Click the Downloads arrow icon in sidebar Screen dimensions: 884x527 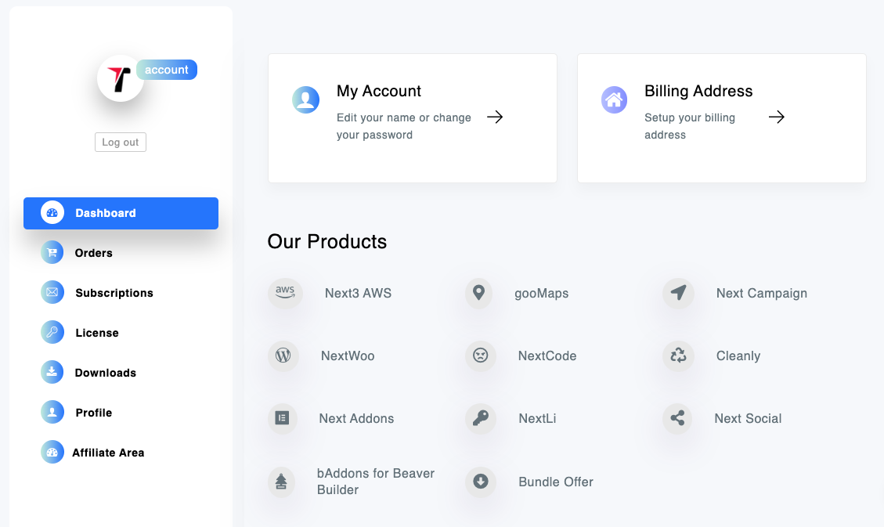52,372
